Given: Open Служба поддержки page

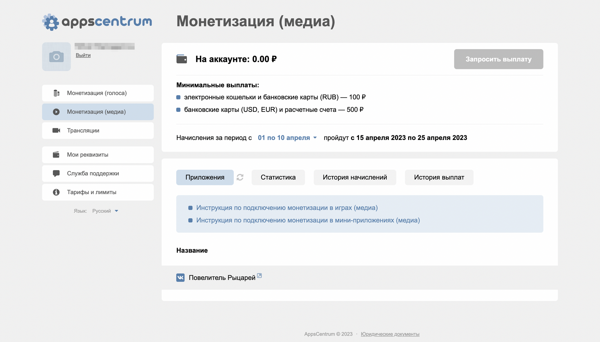Looking at the screenshot, I should 98,173.
